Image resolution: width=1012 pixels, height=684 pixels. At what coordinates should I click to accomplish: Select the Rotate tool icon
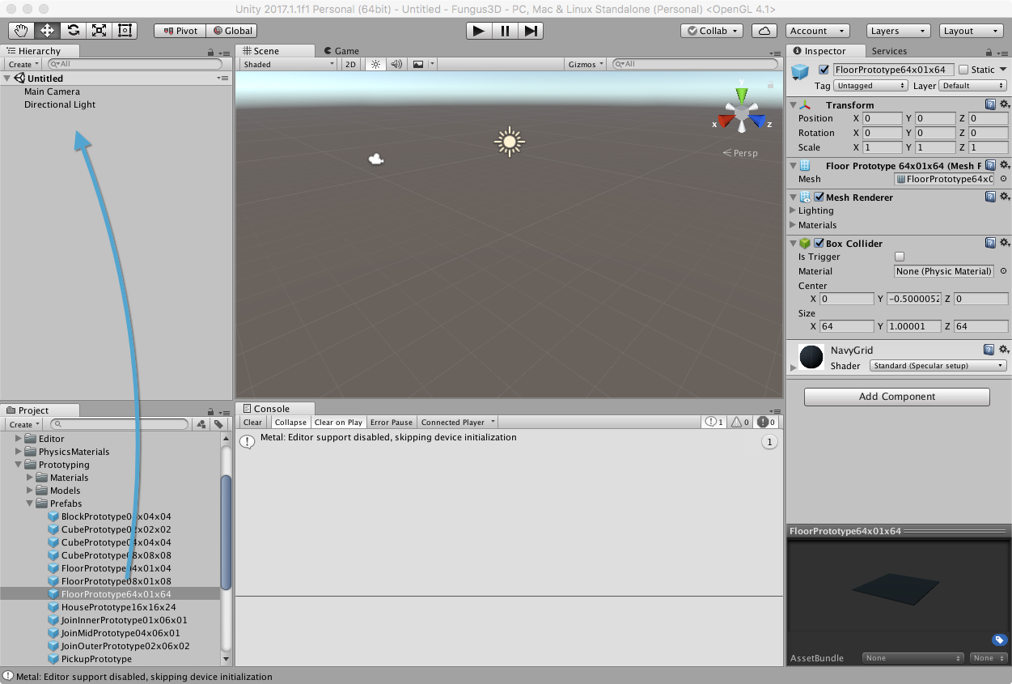(73, 31)
